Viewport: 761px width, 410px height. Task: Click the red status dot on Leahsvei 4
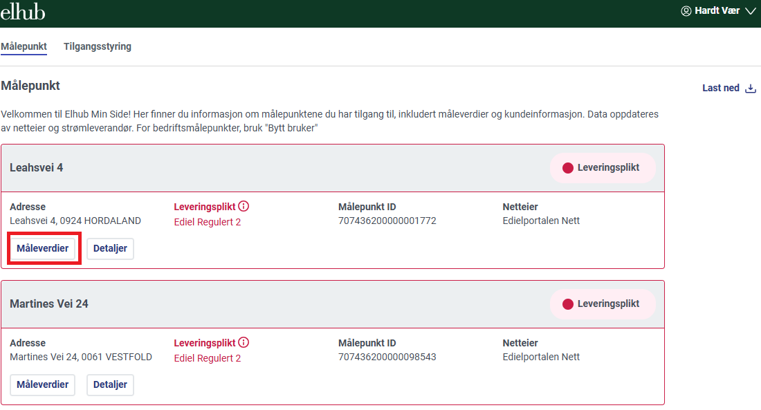(x=568, y=168)
